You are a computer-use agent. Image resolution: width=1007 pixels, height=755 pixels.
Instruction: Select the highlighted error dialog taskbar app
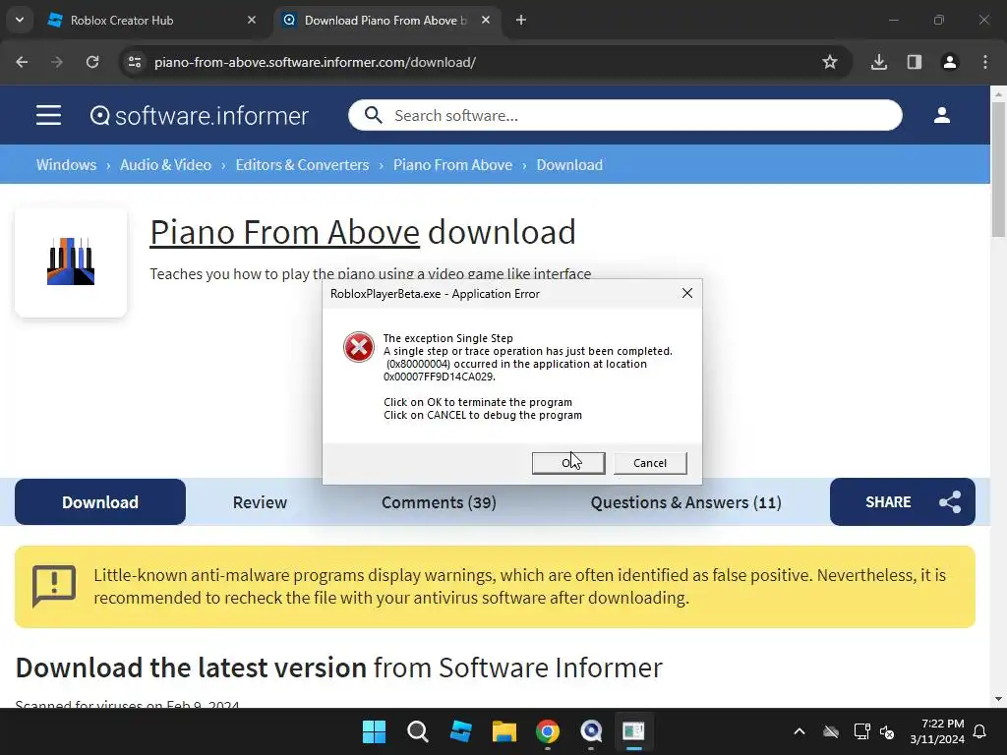pos(634,731)
